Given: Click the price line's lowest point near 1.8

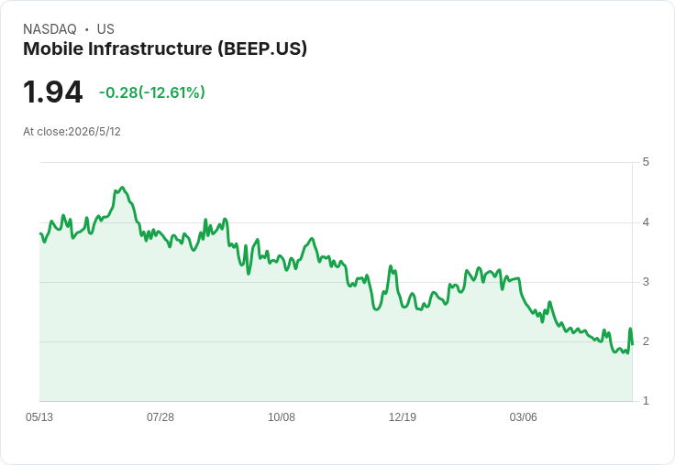Looking at the screenshot, I should tap(627, 353).
